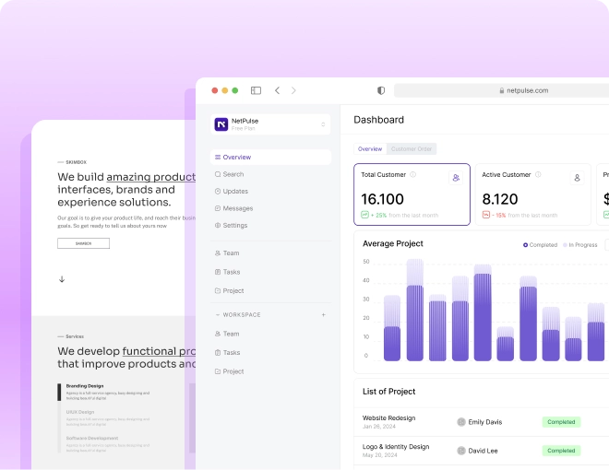
Task: Click info icon next to Total Customer
Action: (412, 174)
